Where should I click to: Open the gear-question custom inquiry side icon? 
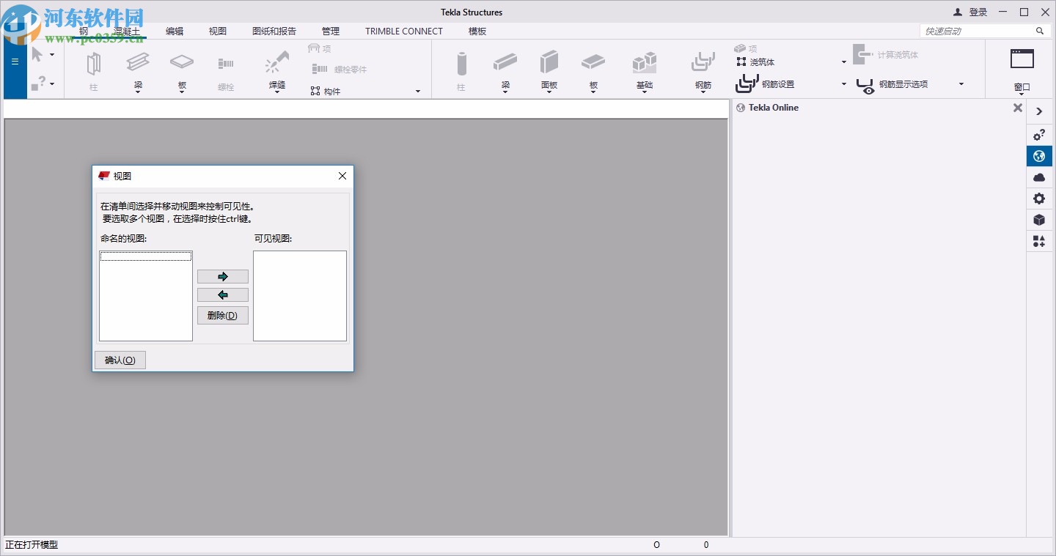coord(1039,135)
